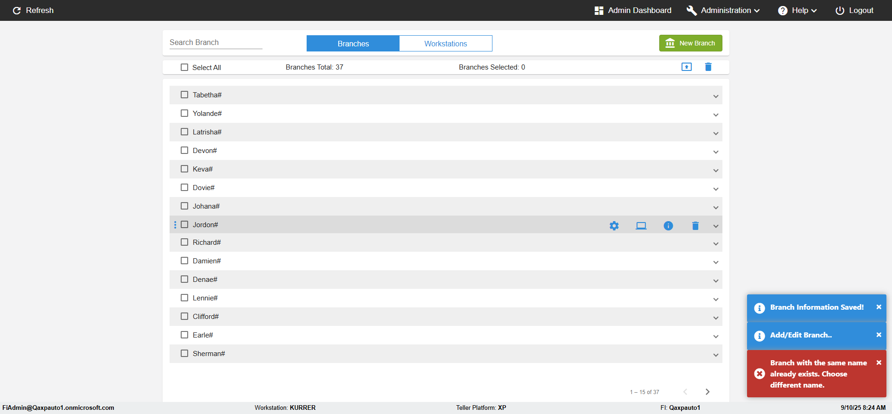The width and height of the screenshot is (892, 414).
Task: Click the Lennie# branch name
Action: (x=205, y=298)
